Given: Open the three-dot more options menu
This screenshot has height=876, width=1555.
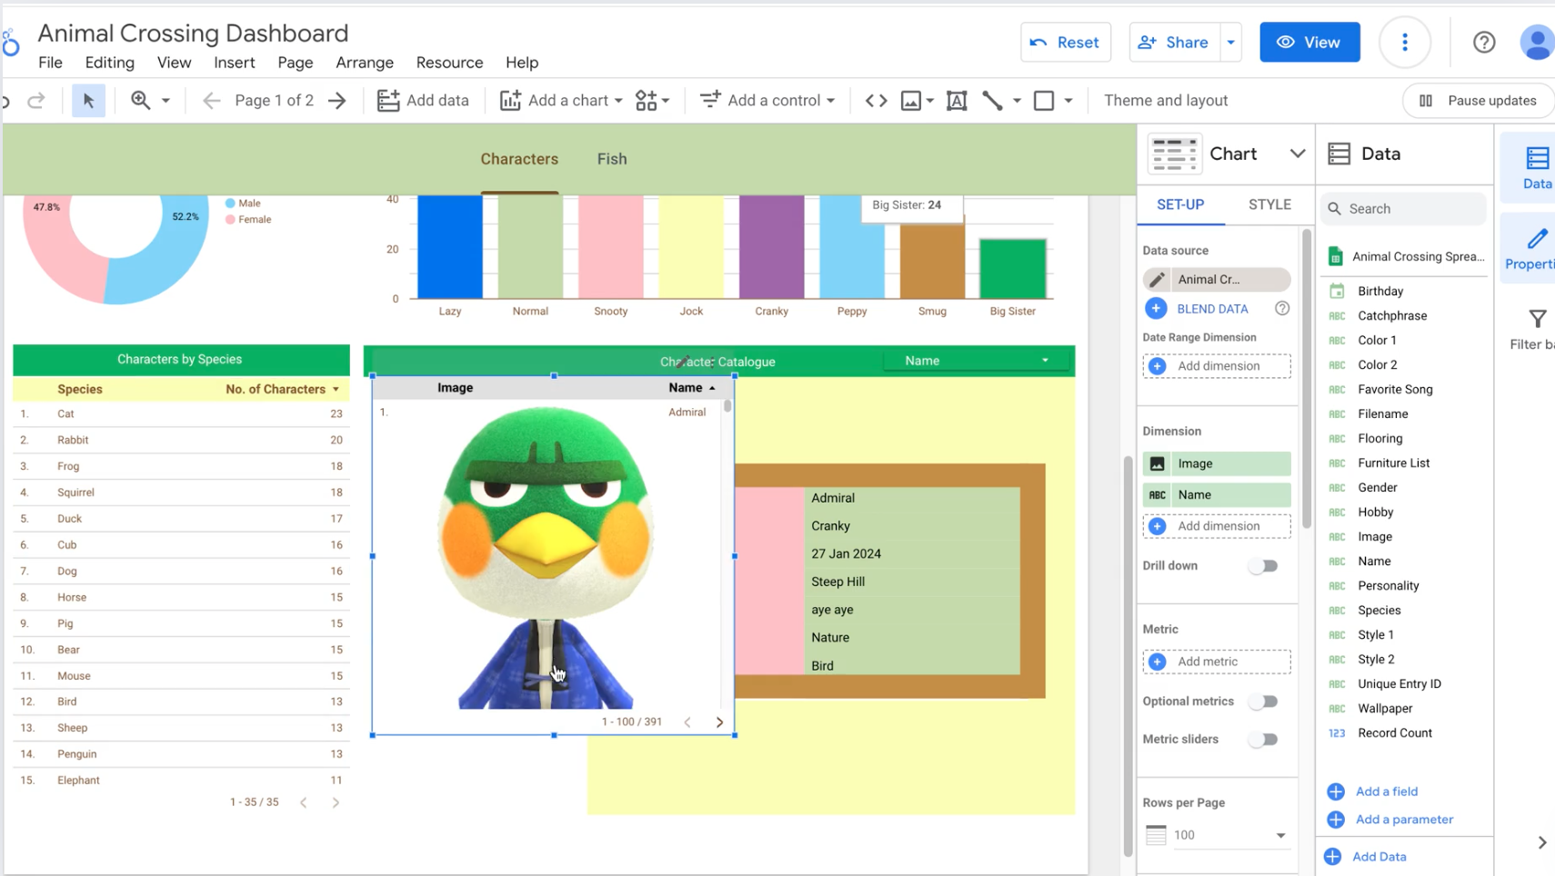Looking at the screenshot, I should (x=1404, y=42).
